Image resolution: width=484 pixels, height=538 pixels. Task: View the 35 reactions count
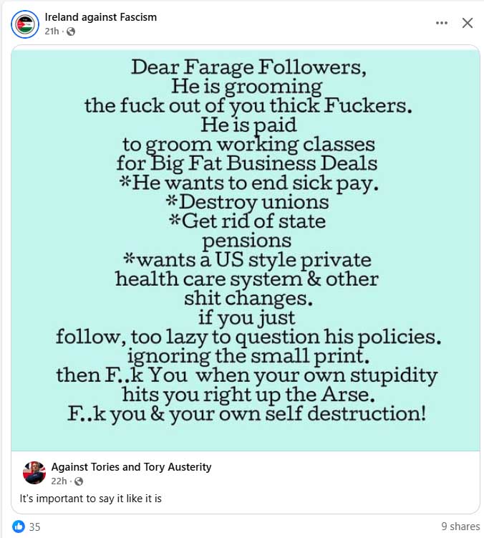click(x=34, y=527)
